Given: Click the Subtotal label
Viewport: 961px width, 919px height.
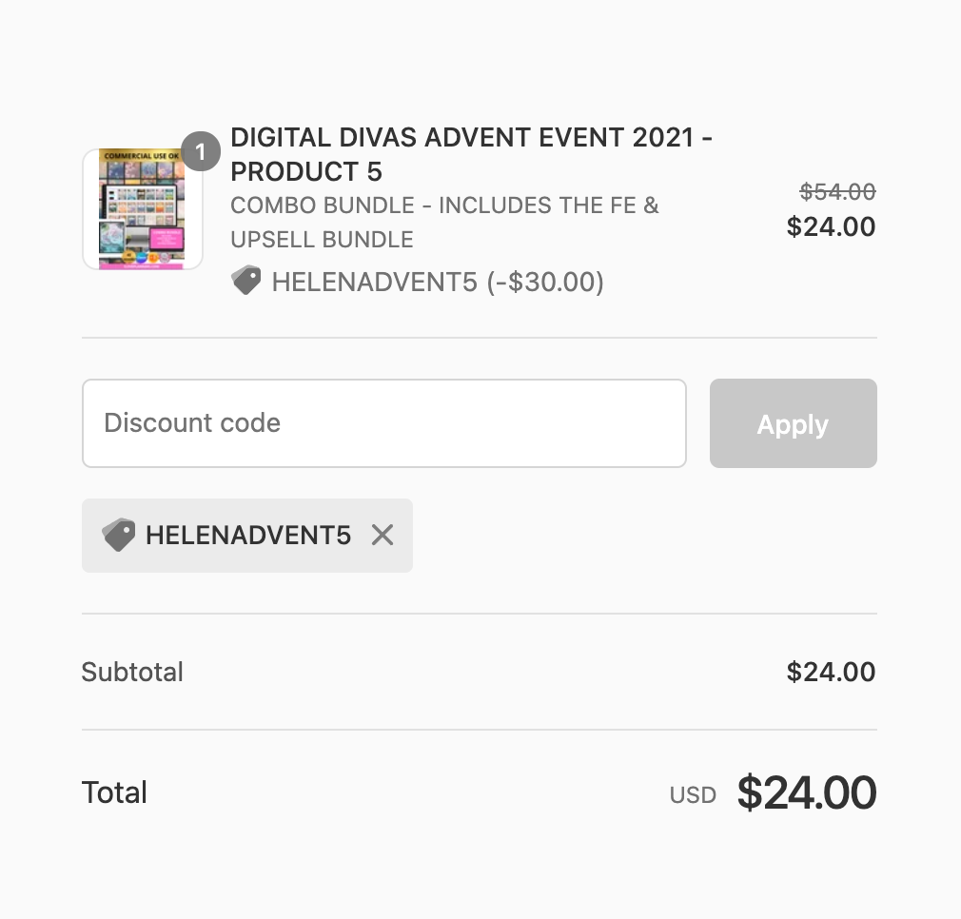Looking at the screenshot, I should point(132,672).
